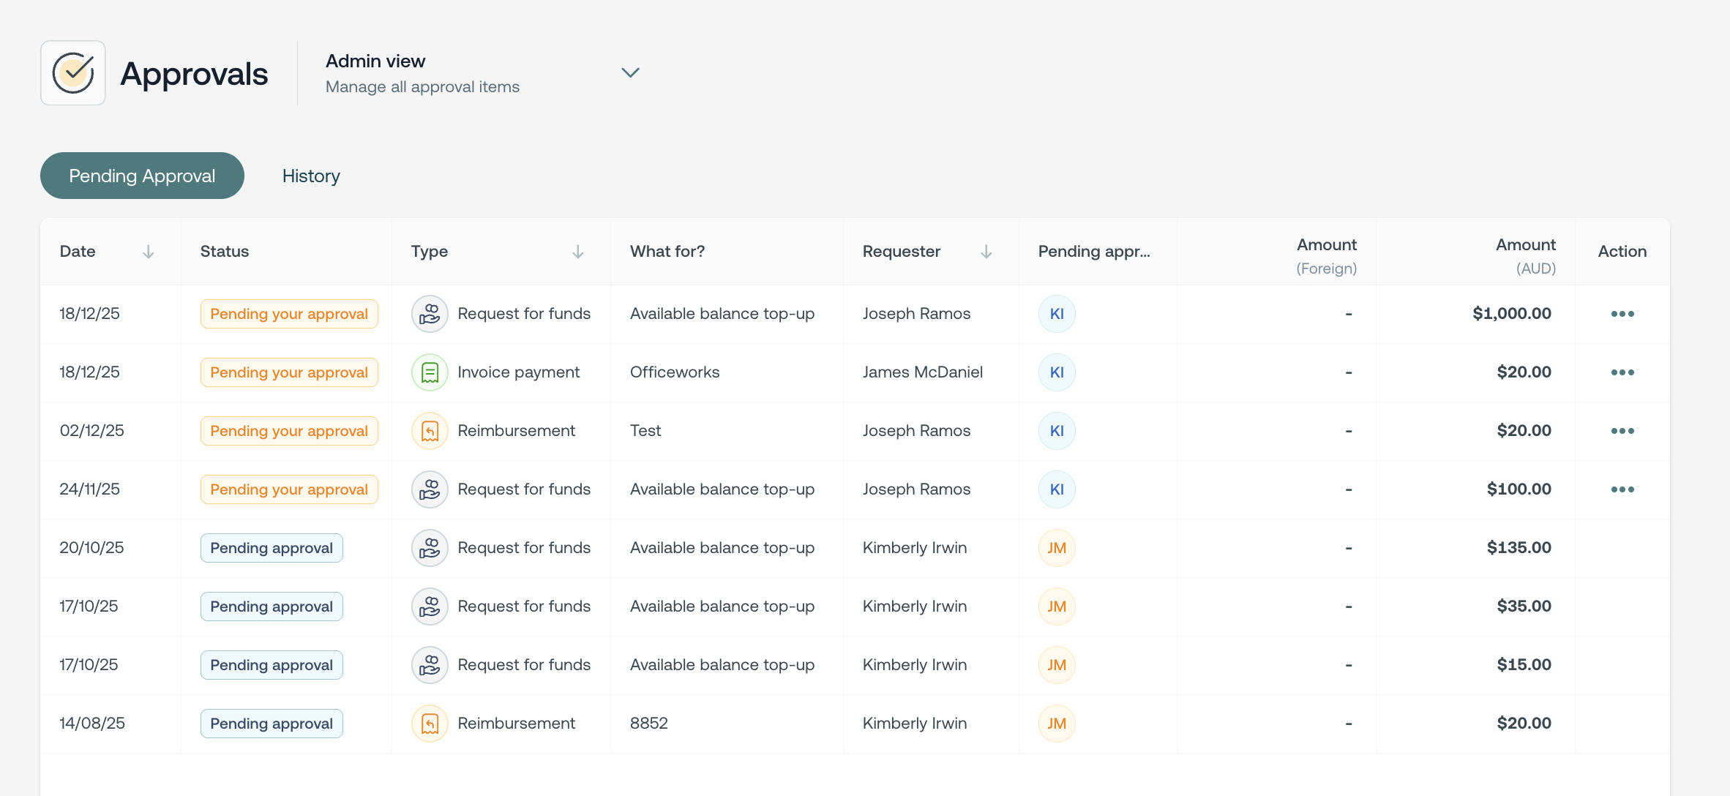
Task: Click the Approvals checkmark logo icon
Action: [x=73, y=73]
